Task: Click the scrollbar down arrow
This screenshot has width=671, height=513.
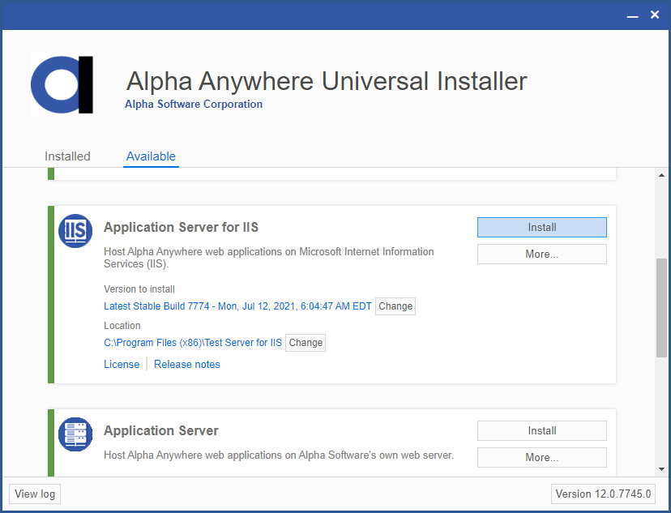Action: coord(661,469)
